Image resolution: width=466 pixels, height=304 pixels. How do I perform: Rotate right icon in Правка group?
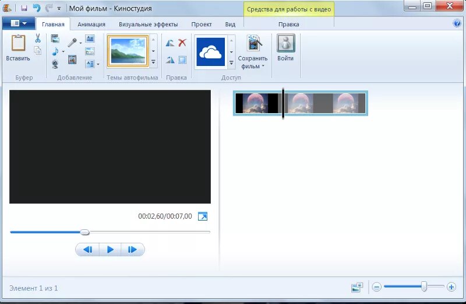point(170,60)
